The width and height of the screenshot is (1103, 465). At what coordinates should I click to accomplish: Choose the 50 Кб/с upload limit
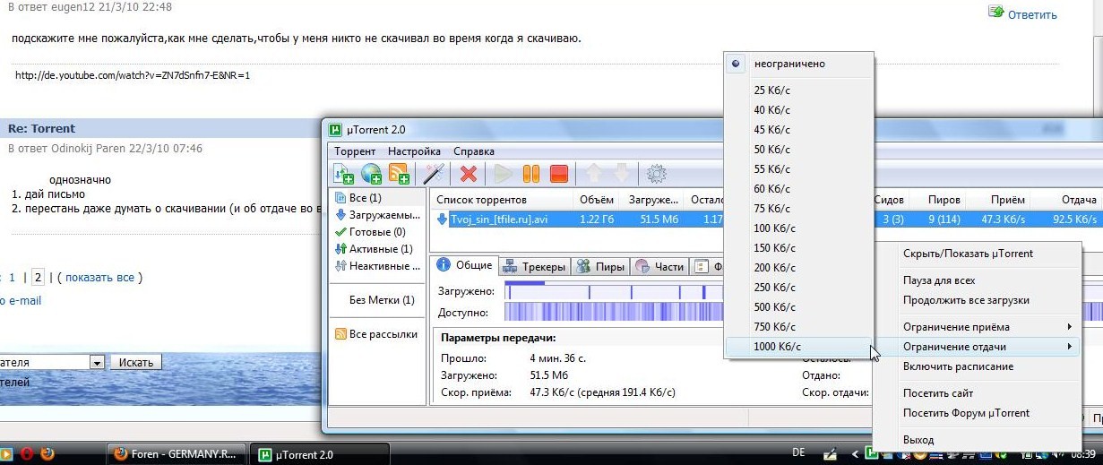(x=799, y=149)
